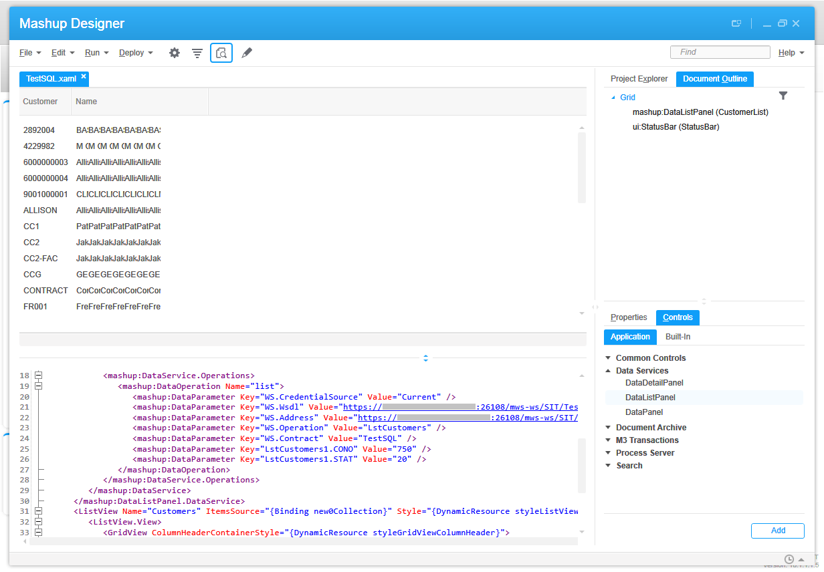
Task: Click in the Find input field
Action: pos(720,52)
